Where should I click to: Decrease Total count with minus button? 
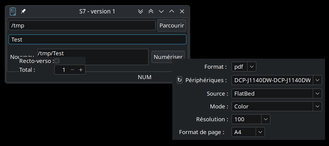72,70
